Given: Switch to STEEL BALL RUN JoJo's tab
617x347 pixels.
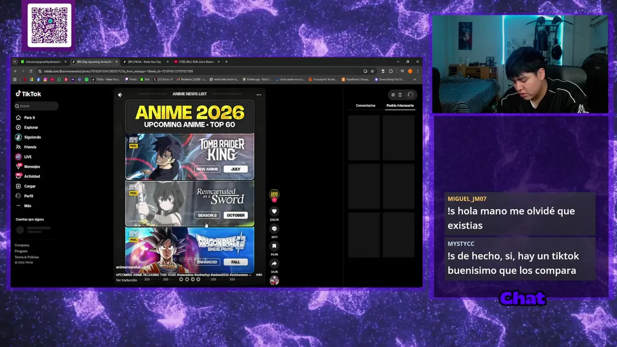Looking at the screenshot, I should coord(196,62).
